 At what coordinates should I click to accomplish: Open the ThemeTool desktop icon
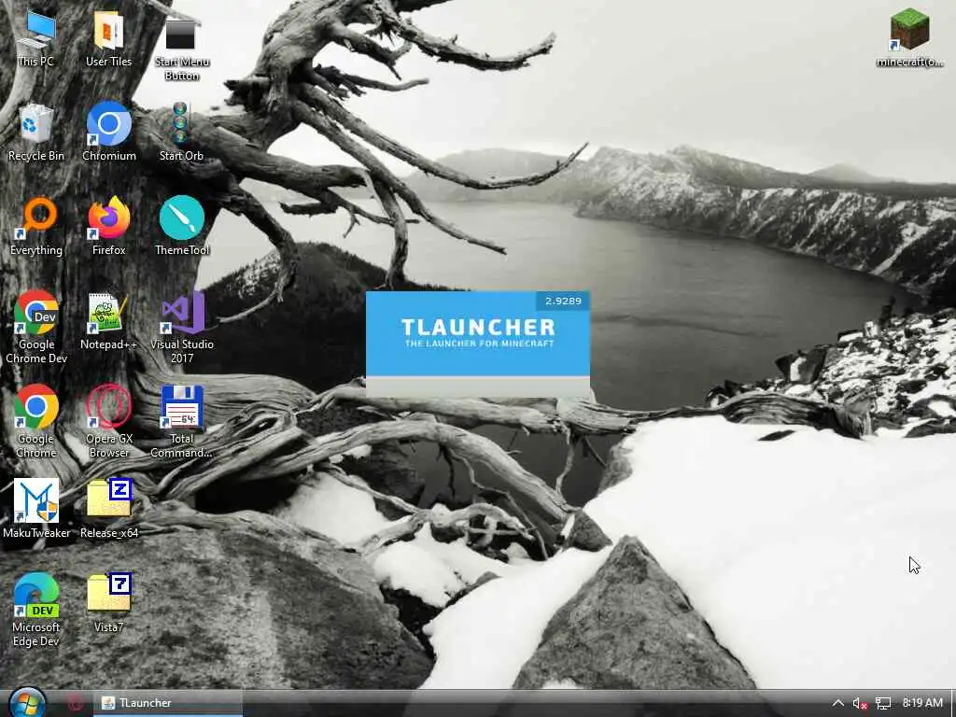pos(182,226)
